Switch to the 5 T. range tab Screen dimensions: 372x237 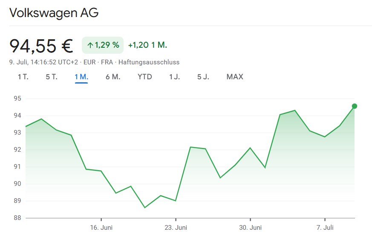click(x=52, y=77)
